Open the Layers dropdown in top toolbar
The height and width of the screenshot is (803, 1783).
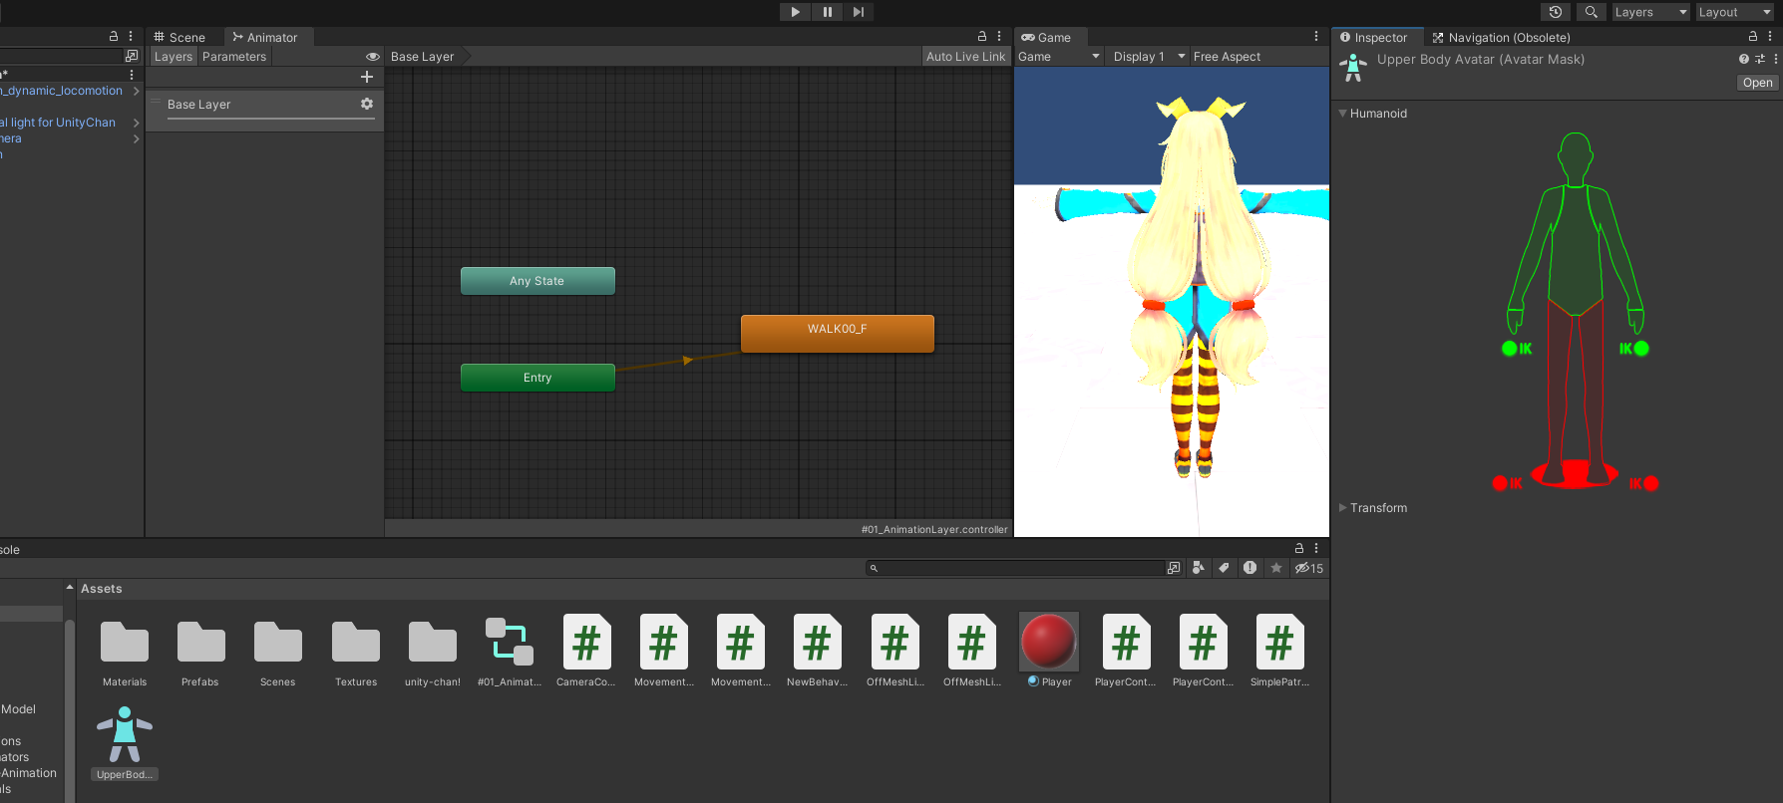coord(1650,12)
